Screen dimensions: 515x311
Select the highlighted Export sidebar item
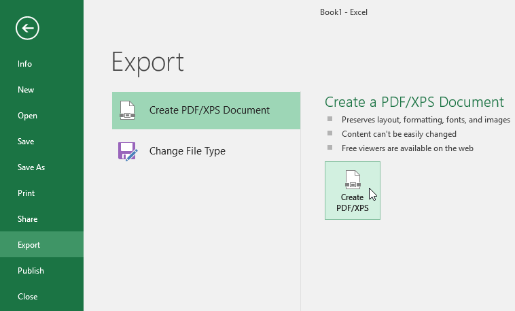[29, 245]
